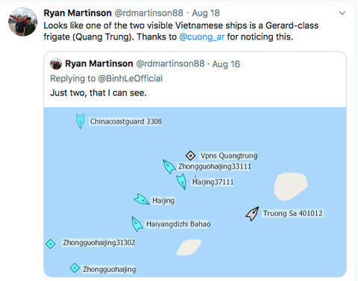Image resolution: width=358 pixels, height=281 pixels.
Task: Open the @BinhLeOfficial reply handle
Action: pos(131,78)
